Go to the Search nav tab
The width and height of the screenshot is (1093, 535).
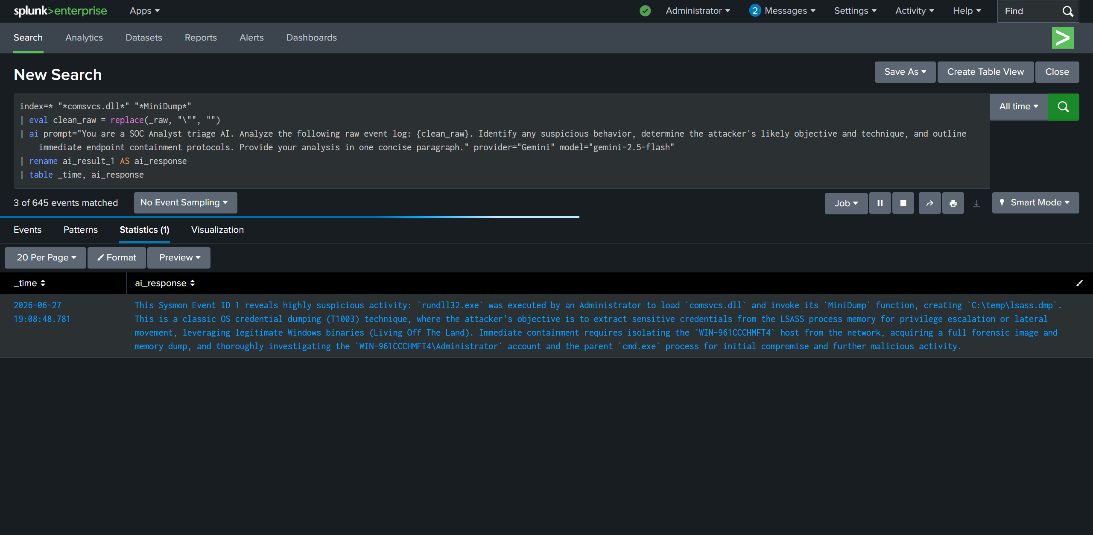(x=28, y=38)
